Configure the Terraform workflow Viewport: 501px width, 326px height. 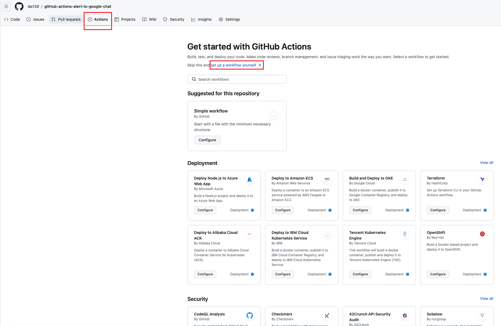click(438, 210)
